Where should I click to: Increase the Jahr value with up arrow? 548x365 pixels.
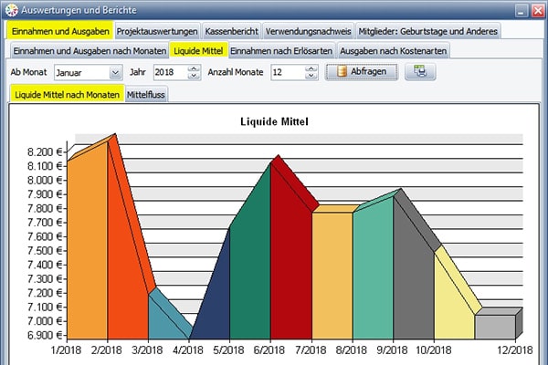[x=193, y=68]
